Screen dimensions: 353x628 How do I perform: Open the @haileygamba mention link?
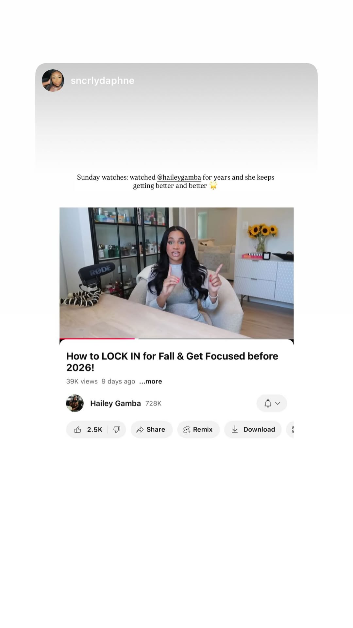(179, 177)
